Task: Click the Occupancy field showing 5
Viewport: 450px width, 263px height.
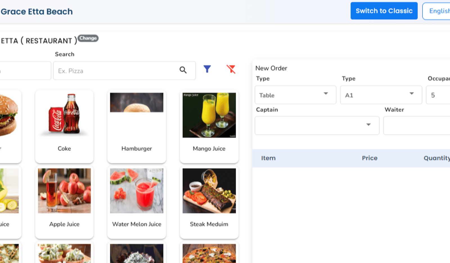Action: (438, 95)
